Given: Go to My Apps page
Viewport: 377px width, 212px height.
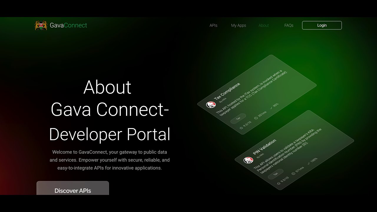Looking at the screenshot, I should 239,25.
